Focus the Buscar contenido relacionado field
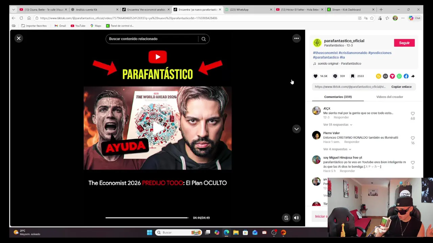The width and height of the screenshot is (433, 243). pos(152,39)
